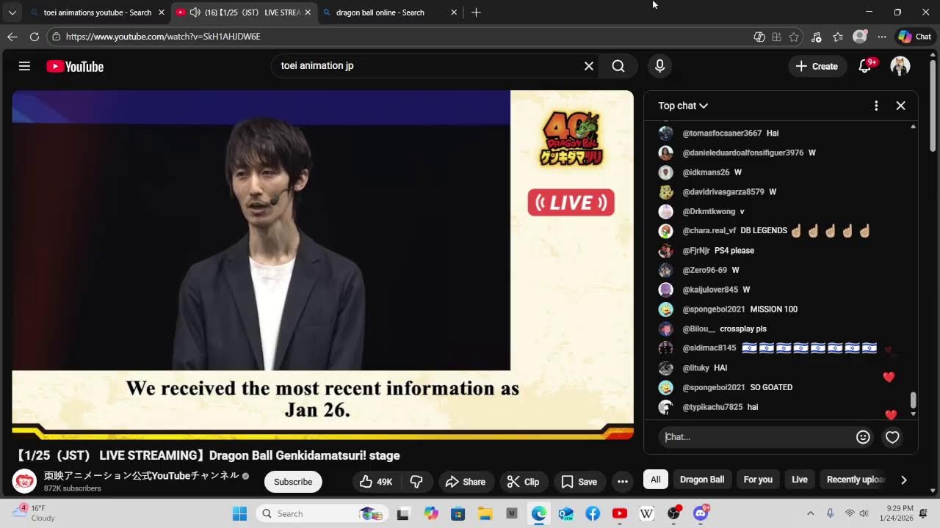Open Edge profile icon

coord(860,37)
